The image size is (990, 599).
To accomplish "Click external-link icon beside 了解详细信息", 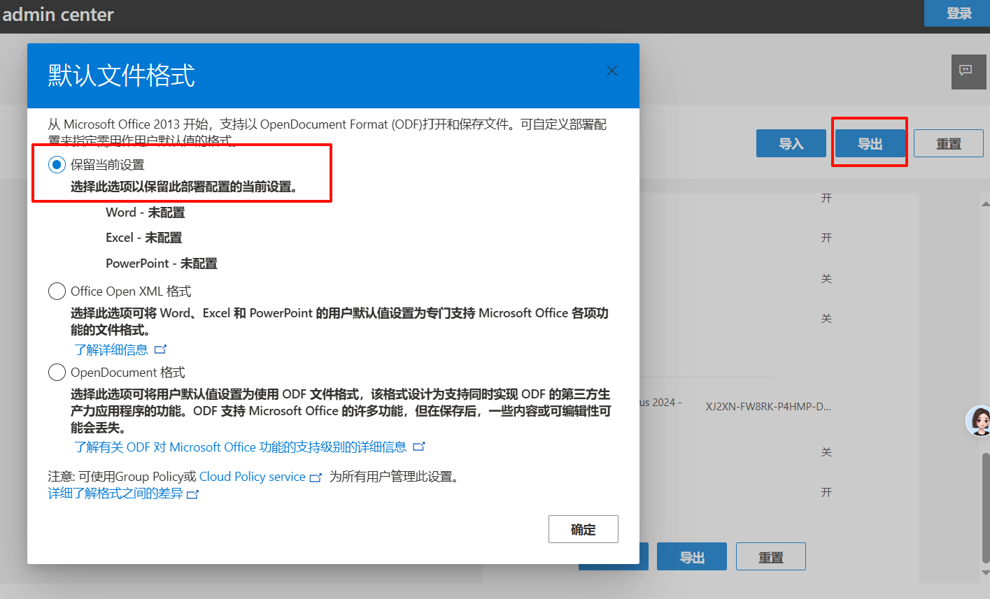I will pos(160,349).
